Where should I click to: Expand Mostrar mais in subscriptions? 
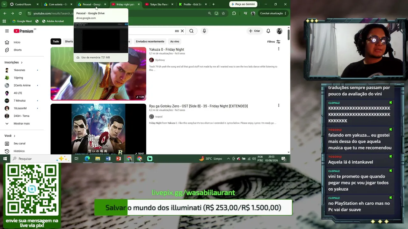tap(18, 123)
